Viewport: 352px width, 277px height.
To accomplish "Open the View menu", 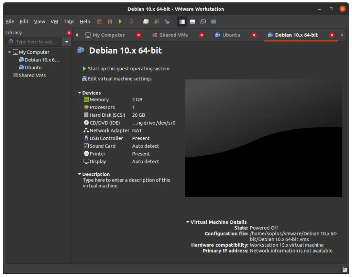I will [x=40, y=22].
